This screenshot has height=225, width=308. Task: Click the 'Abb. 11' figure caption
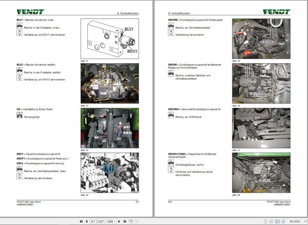point(84,61)
